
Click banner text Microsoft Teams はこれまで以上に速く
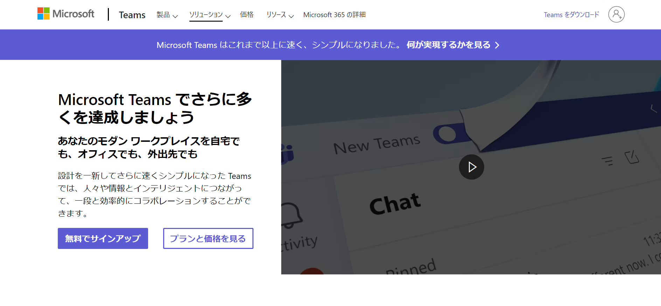[x=279, y=45]
